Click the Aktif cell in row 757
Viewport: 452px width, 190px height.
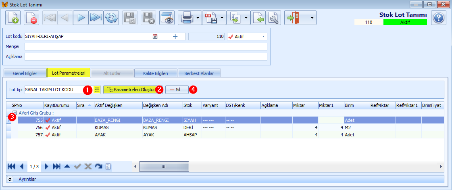60,135
